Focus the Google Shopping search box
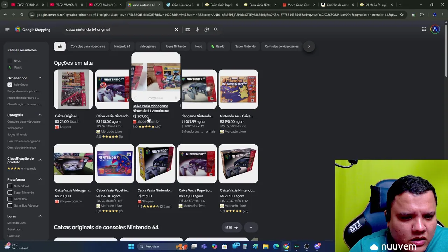Screen dimensions: 448x252 tap(119, 30)
